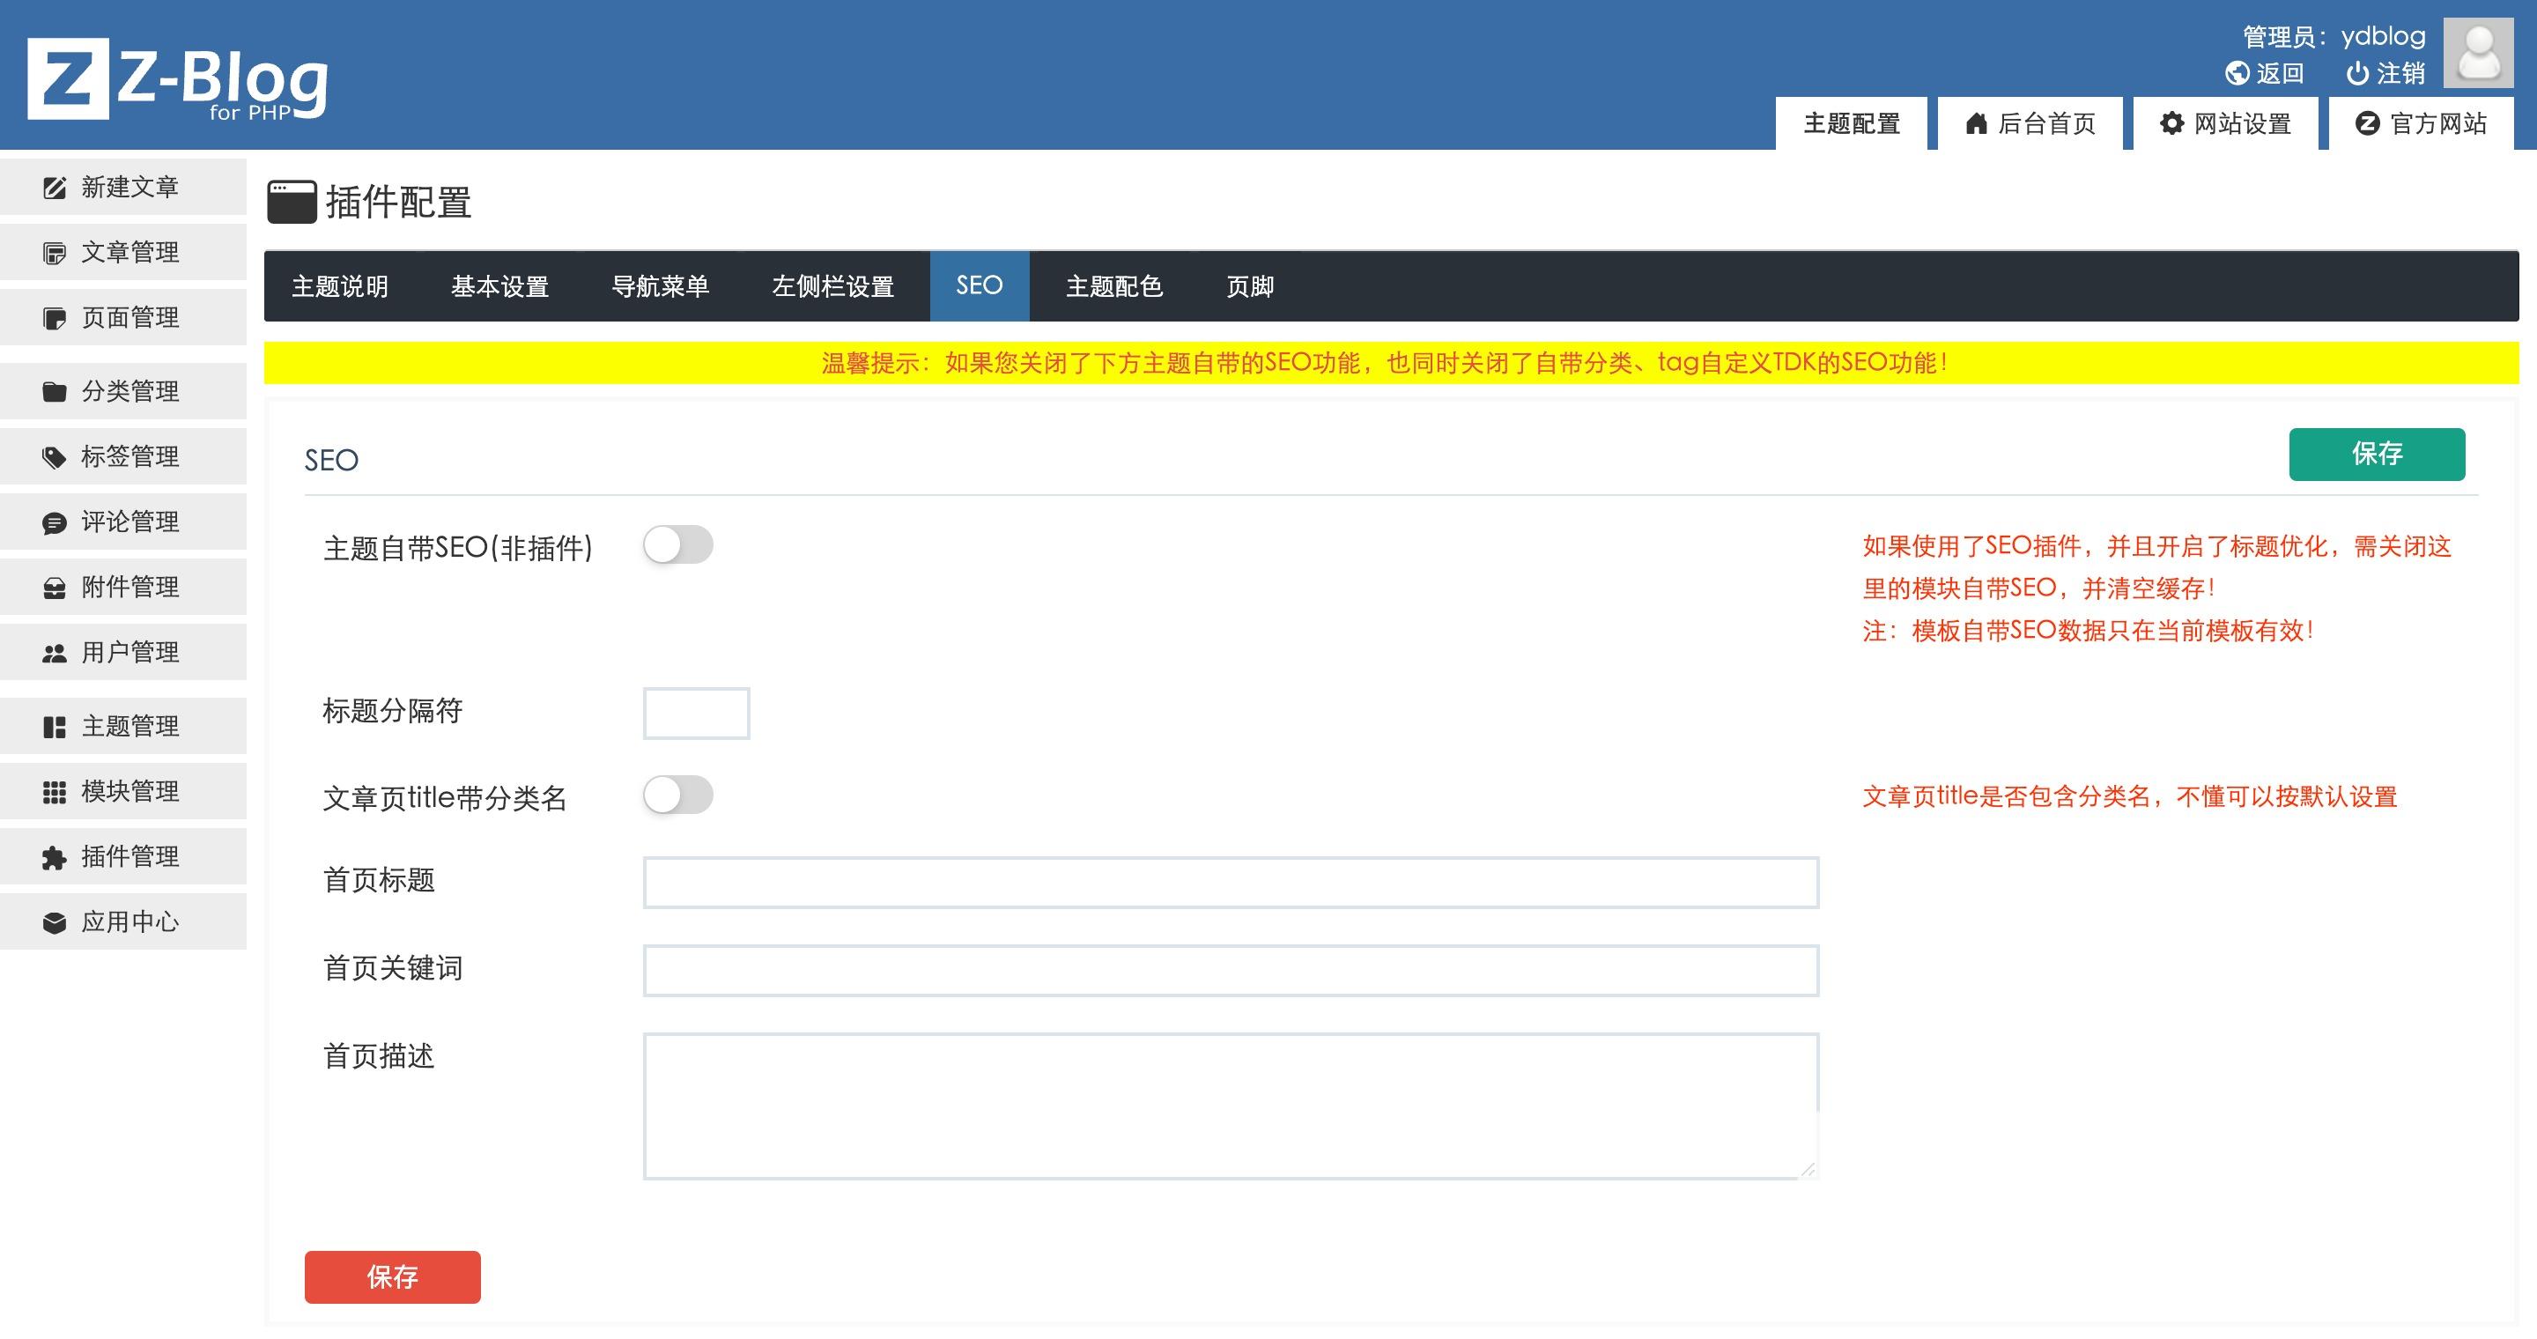Switch to the 基本设置 tab

tap(499, 286)
